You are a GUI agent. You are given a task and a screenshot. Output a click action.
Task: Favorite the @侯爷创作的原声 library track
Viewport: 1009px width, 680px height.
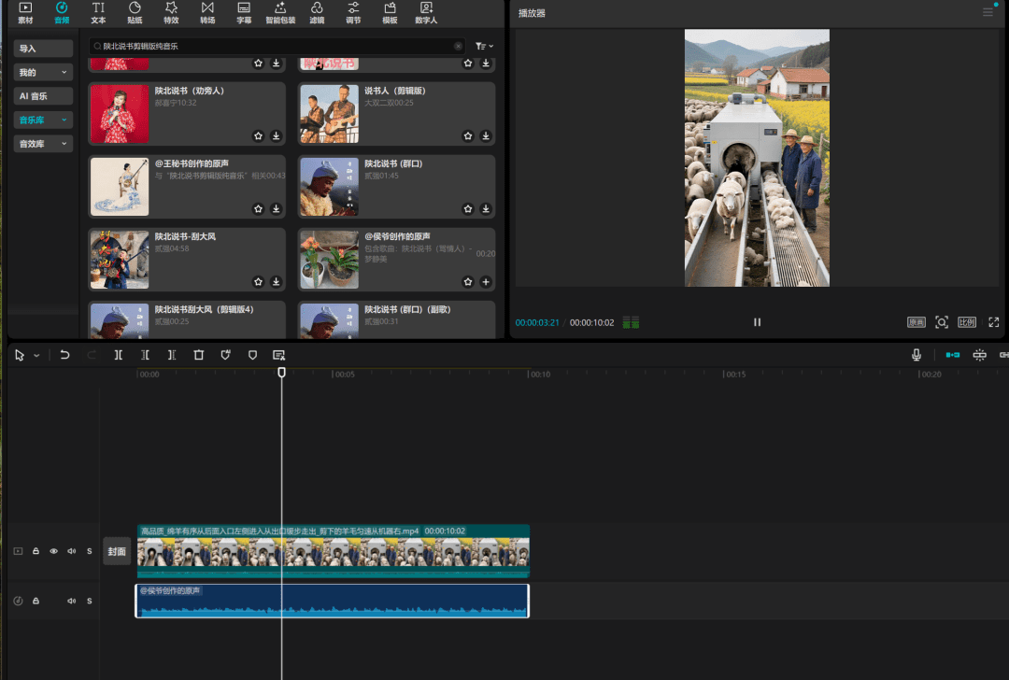(468, 282)
